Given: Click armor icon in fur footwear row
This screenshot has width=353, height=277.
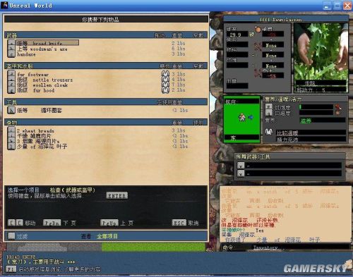Looking at the screenshot, I should [165, 74].
